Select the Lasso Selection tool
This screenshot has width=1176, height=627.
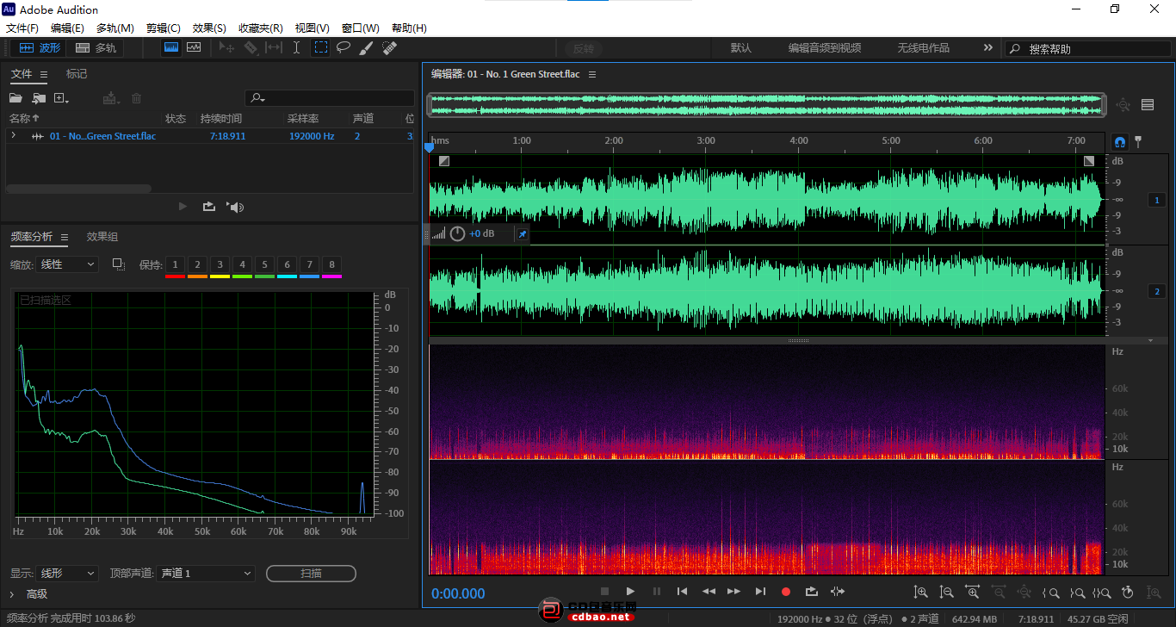coord(344,48)
